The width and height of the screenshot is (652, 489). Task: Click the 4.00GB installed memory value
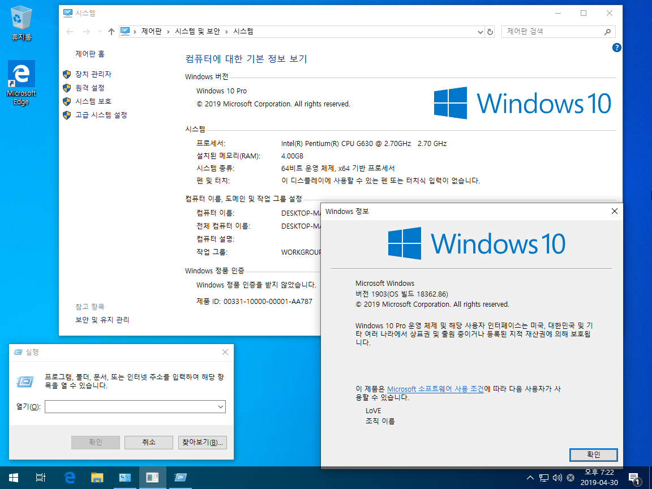[x=292, y=156]
